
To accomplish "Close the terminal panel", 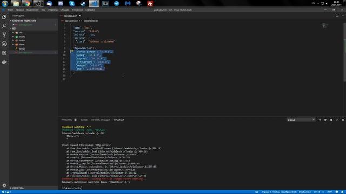I will [343, 120].
